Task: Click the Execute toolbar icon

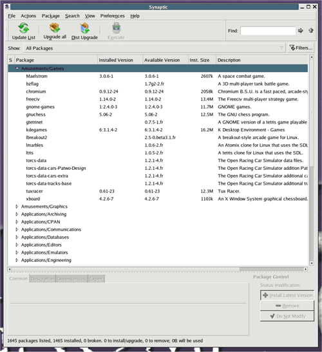Action: tap(116, 28)
